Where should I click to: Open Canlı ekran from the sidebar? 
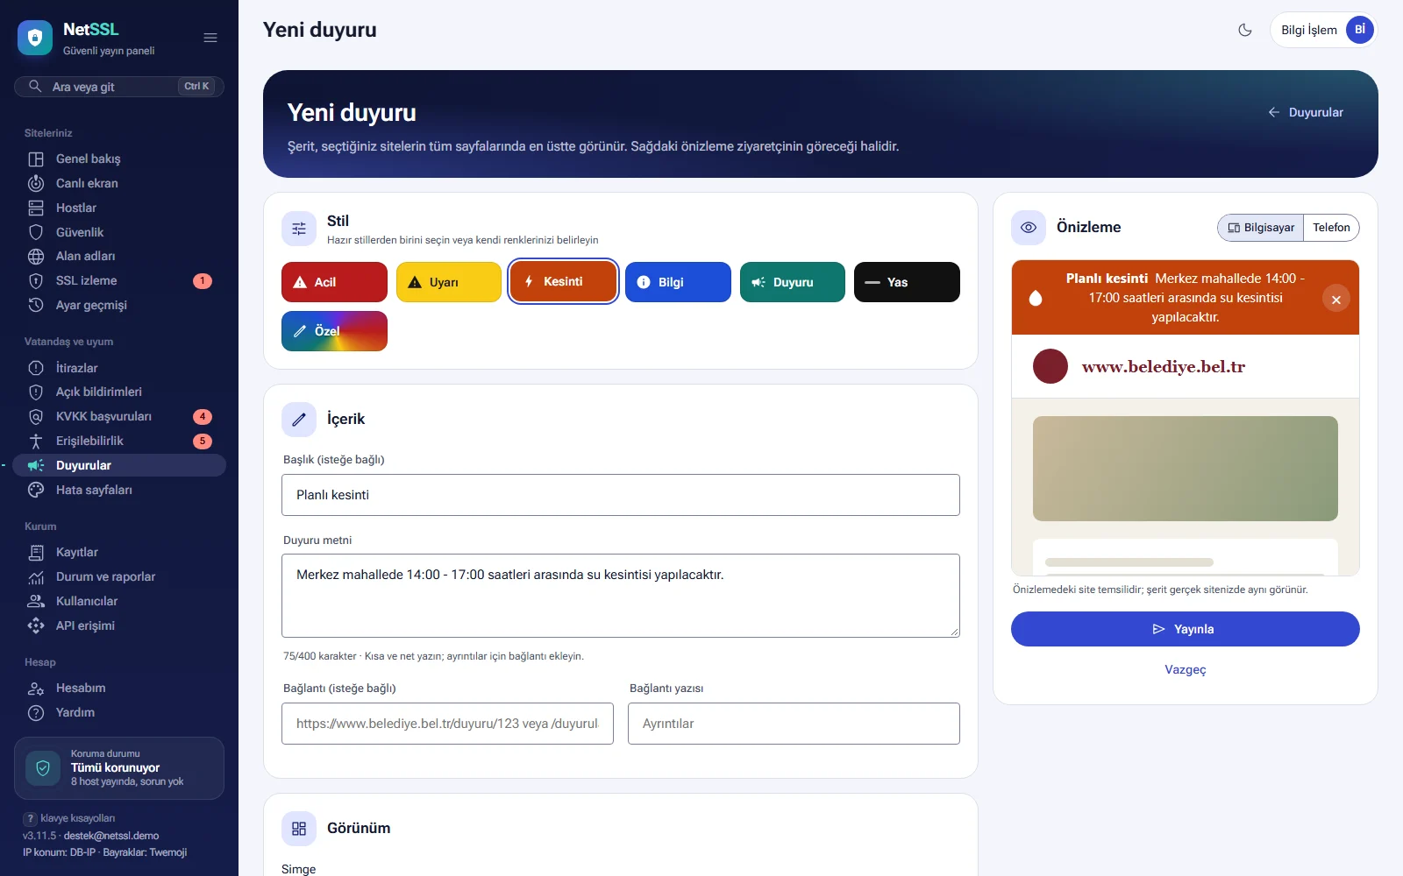(x=119, y=183)
